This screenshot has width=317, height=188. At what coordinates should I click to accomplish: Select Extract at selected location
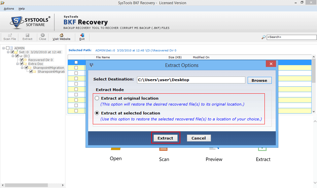click(x=97, y=113)
